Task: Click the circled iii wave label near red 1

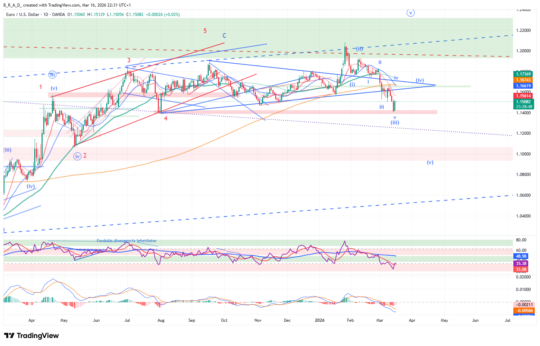Action: 52,74
